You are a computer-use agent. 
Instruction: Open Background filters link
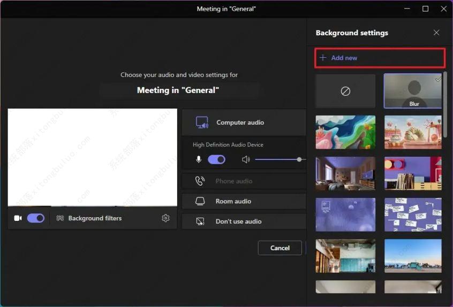[95, 218]
